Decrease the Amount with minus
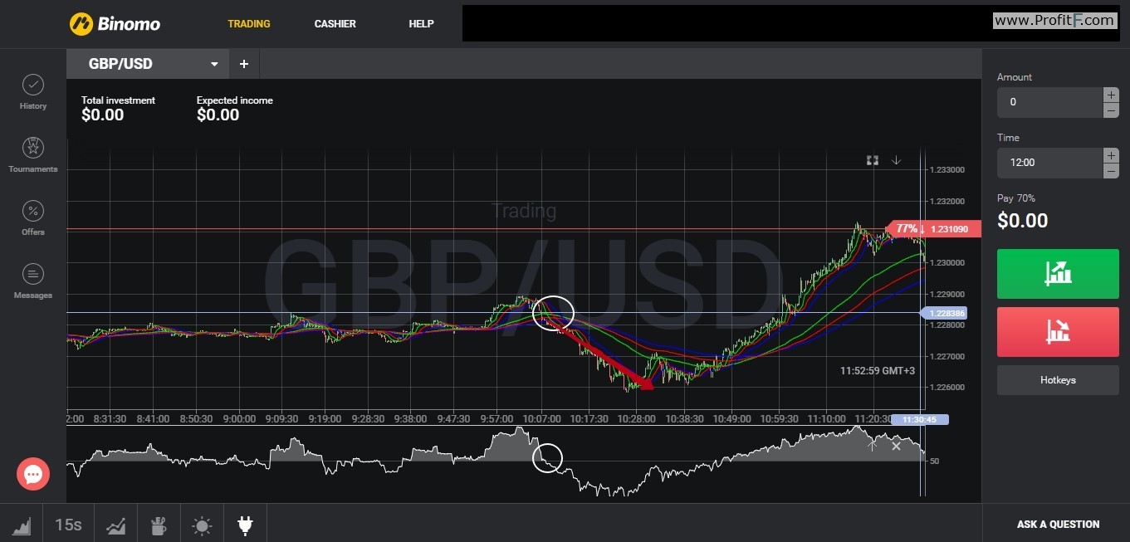 (x=1111, y=110)
